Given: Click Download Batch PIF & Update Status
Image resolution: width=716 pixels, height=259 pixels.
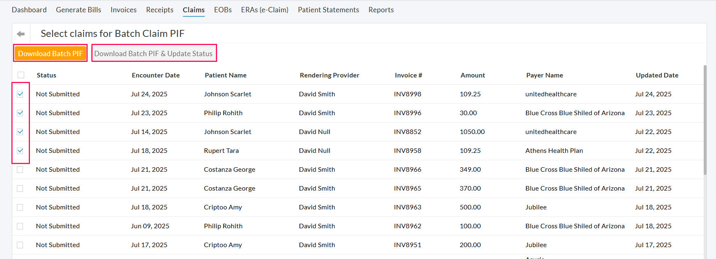Looking at the screenshot, I should [x=153, y=54].
